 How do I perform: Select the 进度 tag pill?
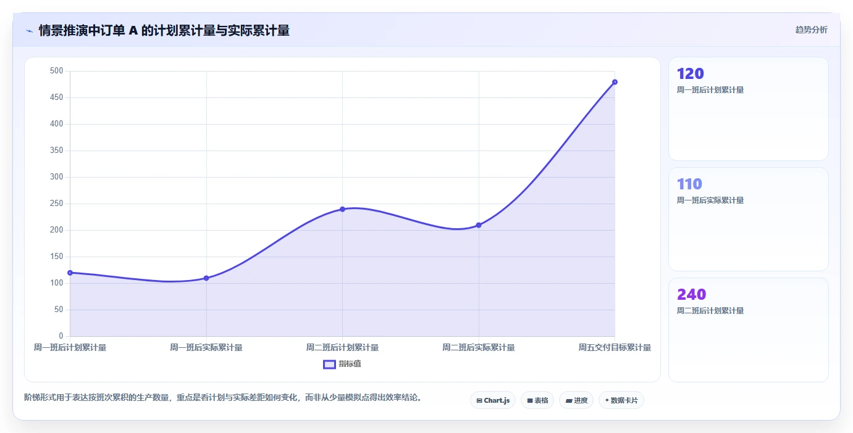[576, 400]
